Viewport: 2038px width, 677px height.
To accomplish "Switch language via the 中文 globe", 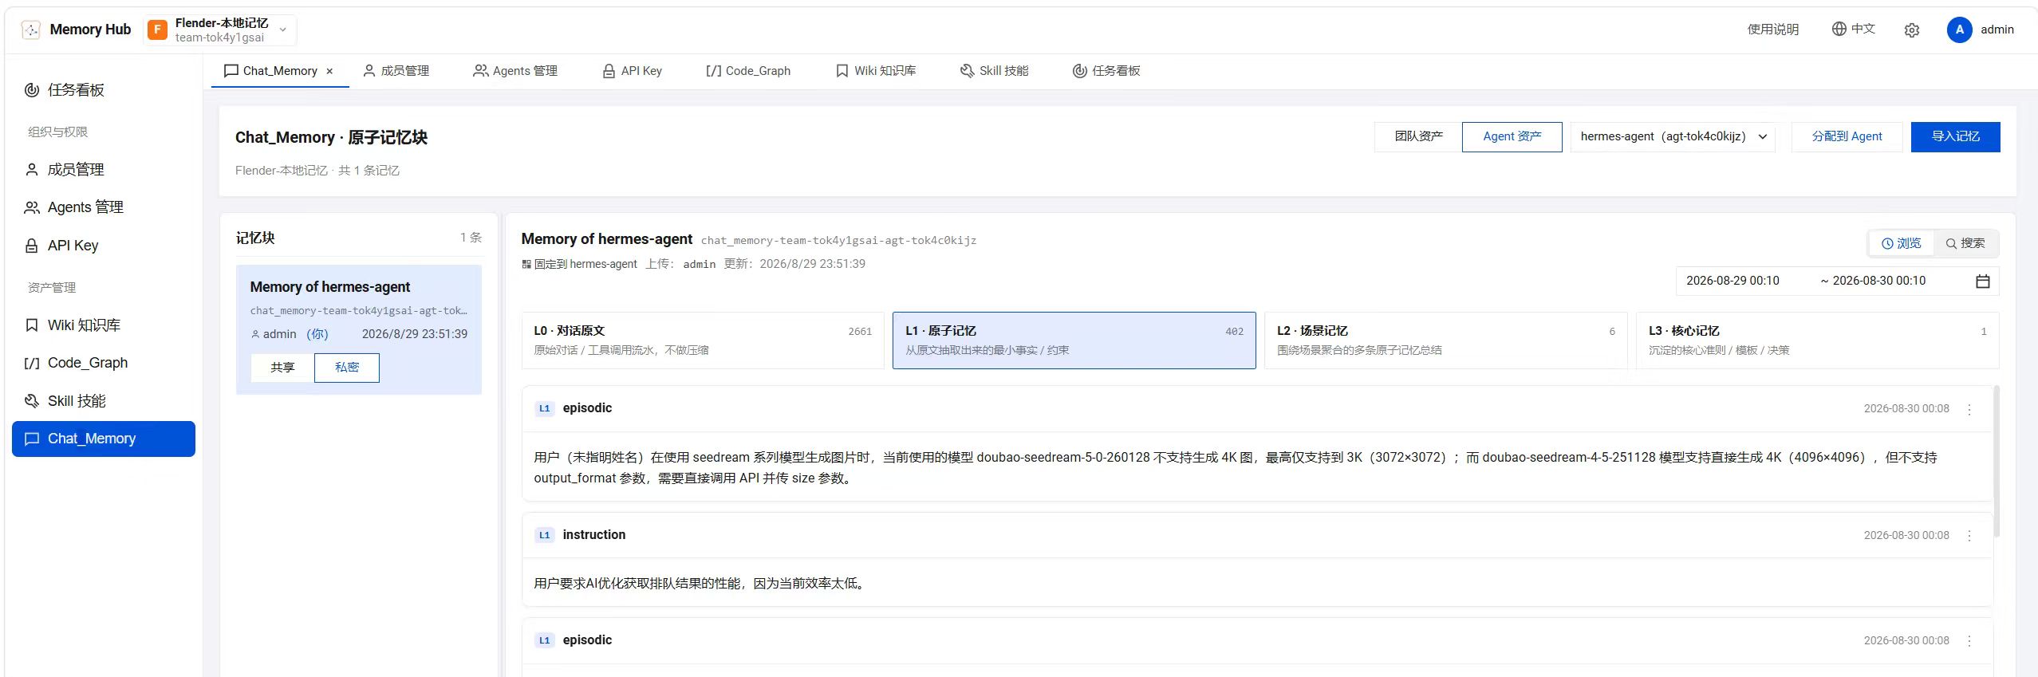I will coord(1853,29).
